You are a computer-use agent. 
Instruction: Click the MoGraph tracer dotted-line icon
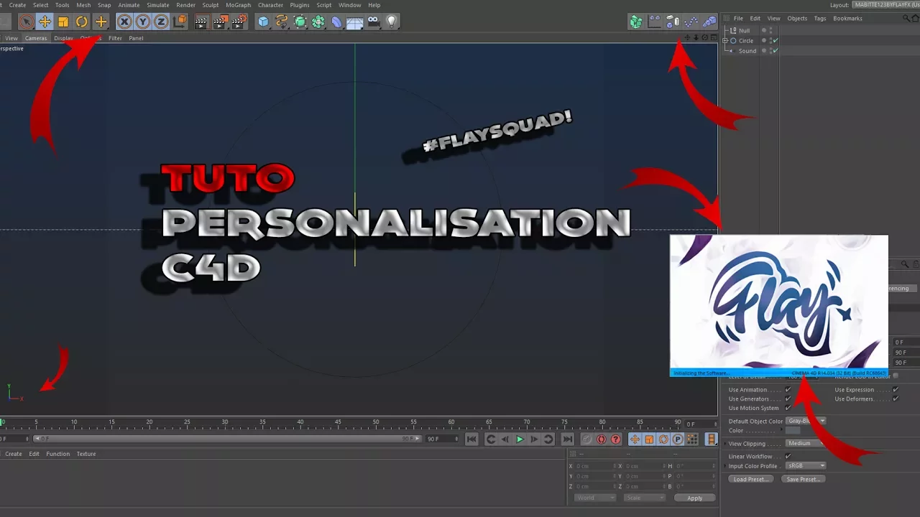[691, 22]
